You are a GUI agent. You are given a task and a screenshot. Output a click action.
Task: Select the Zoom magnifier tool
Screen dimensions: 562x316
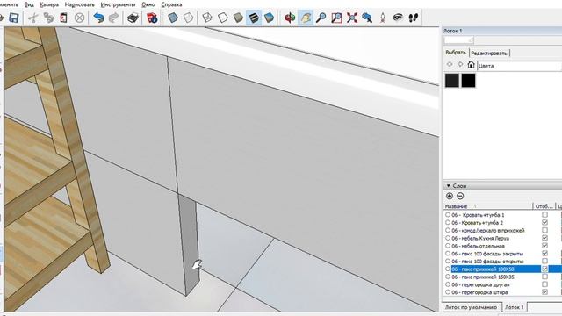pyautogui.click(x=321, y=18)
